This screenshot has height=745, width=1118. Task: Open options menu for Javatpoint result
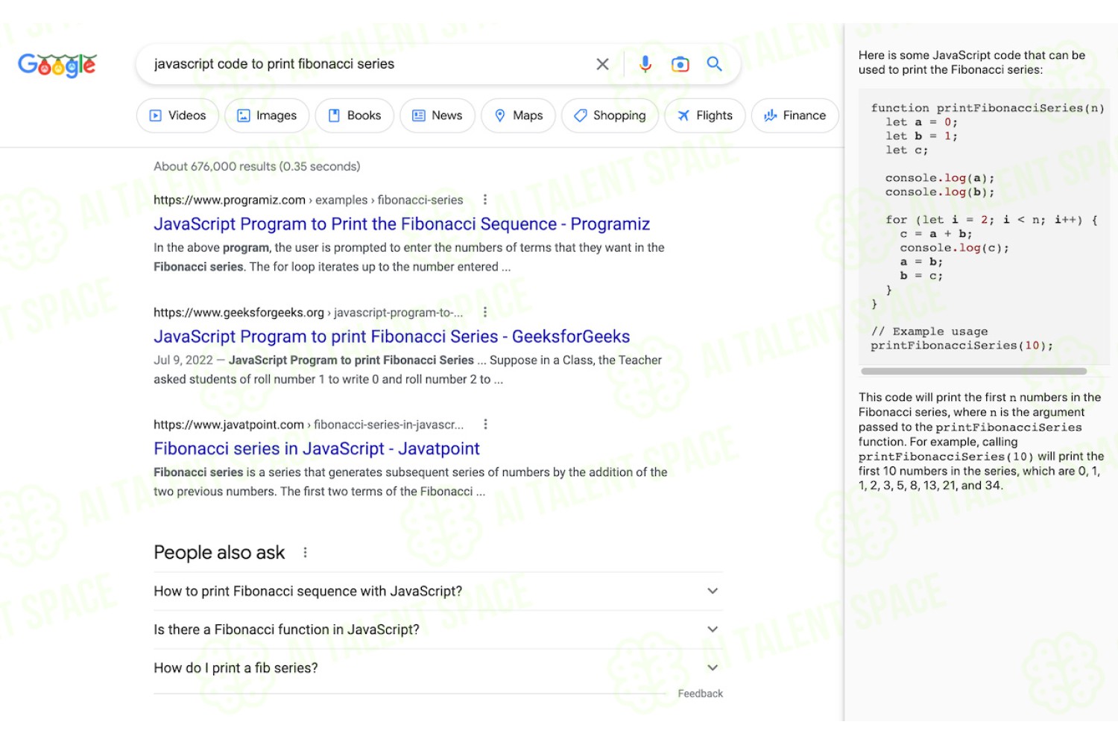tap(485, 424)
